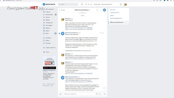This screenshot has height=98, width=174.
Task: Expand the ВКонтакте для бизнеса chat title dropdown
Action: (82, 10)
